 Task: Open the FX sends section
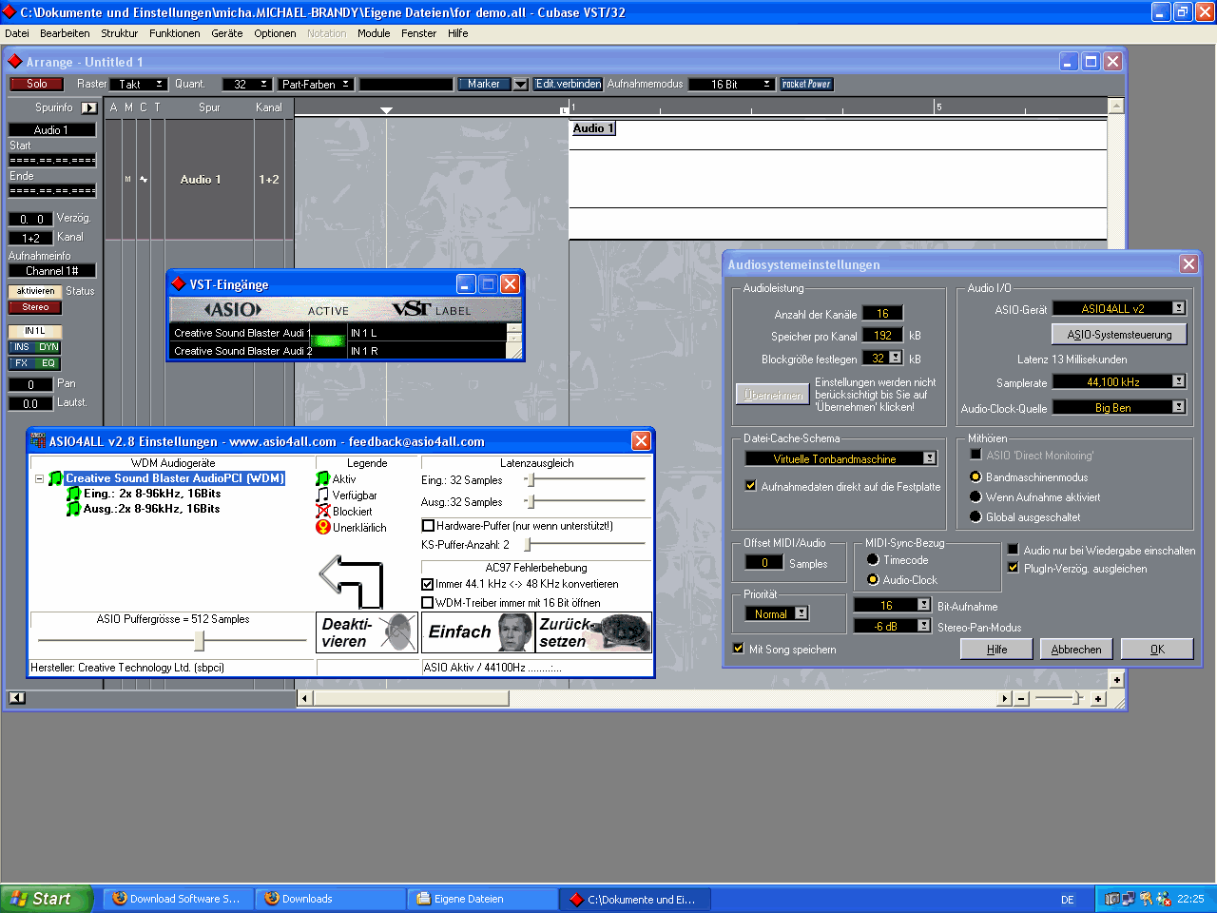21,363
